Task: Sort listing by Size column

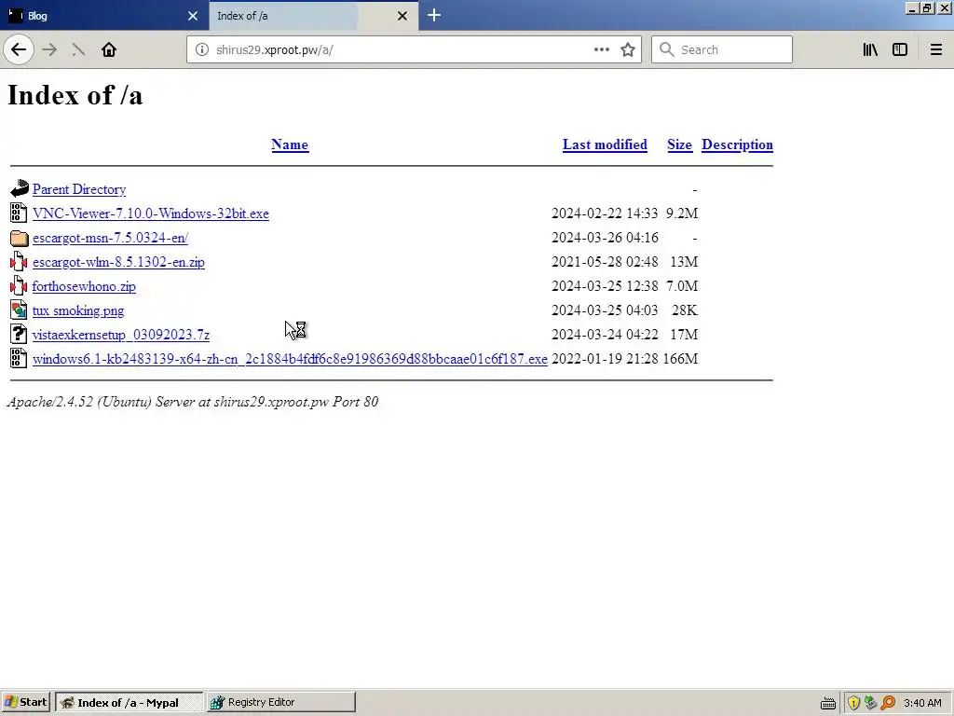Action: pyautogui.click(x=679, y=145)
